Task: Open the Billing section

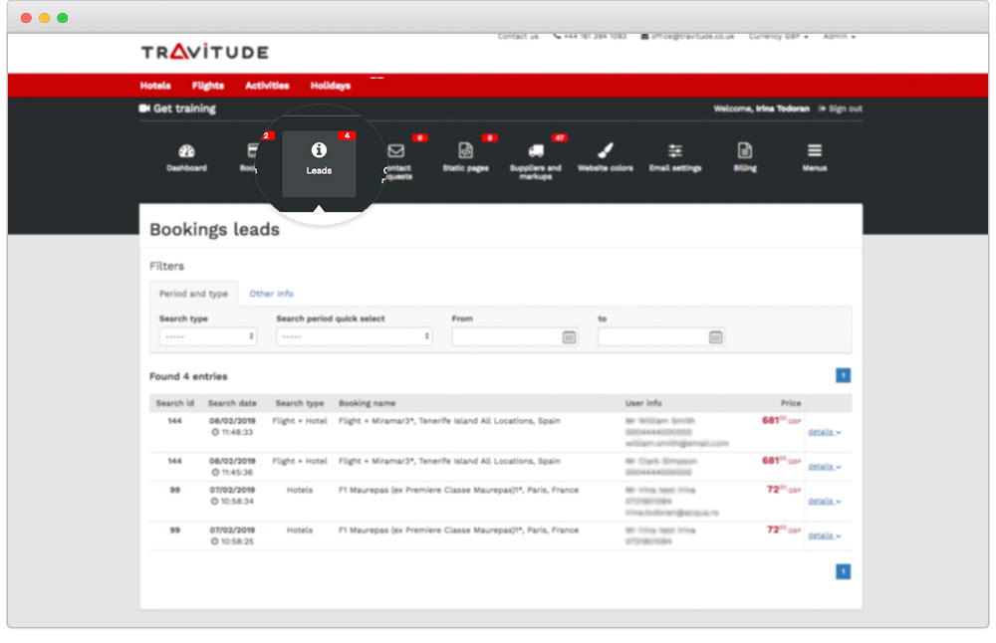Action: 744,159
